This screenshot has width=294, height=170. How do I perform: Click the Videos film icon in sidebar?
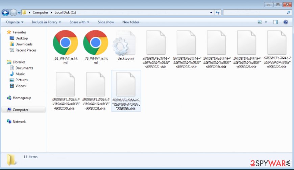coord(12,86)
